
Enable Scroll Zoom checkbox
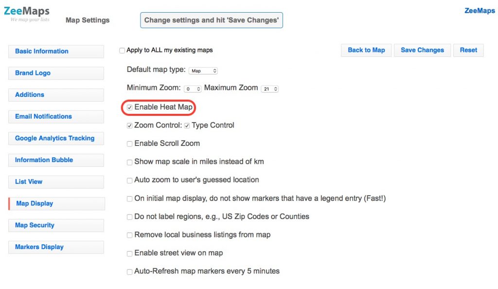pos(129,144)
